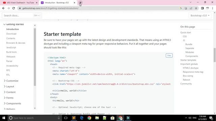Open Browsers & devices page
216x121 pixels.
tap(16, 43)
